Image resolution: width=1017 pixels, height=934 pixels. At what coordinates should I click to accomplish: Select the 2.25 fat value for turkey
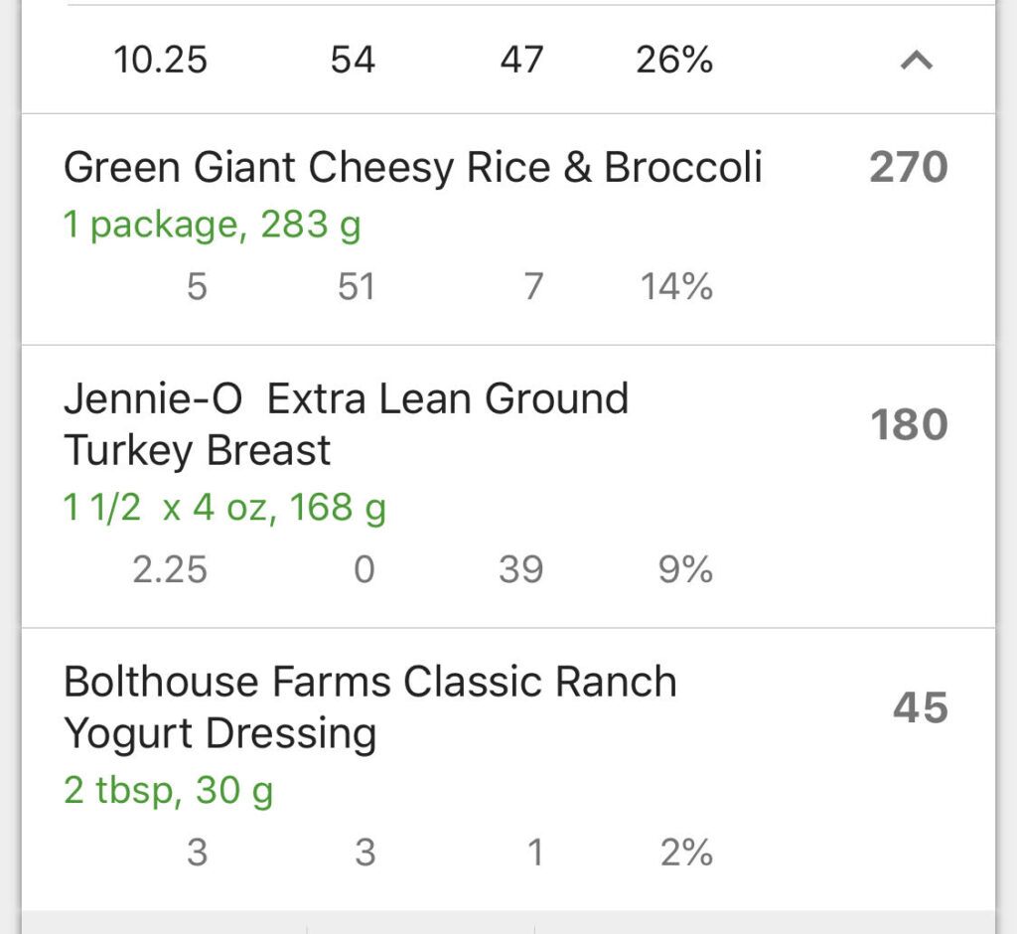pyautogui.click(x=170, y=569)
